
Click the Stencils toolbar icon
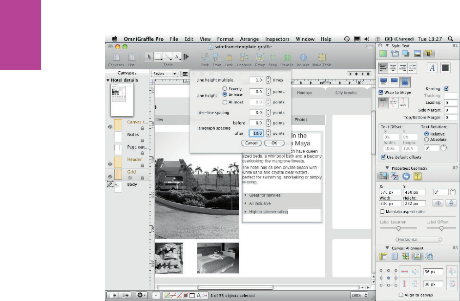coord(287,57)
